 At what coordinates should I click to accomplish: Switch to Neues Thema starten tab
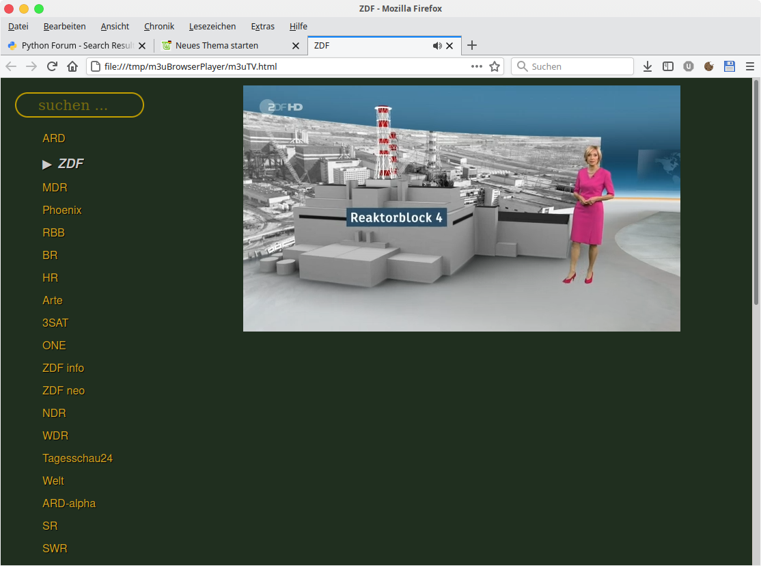(230, 46)
